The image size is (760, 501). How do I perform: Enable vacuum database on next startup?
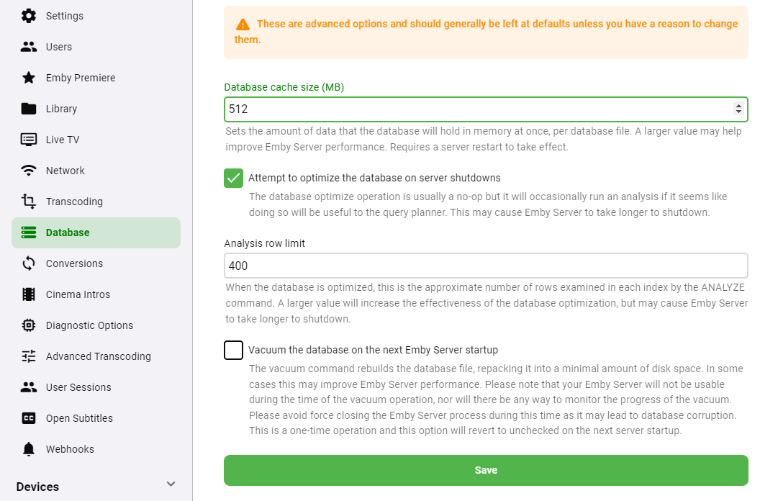point(233,350)
